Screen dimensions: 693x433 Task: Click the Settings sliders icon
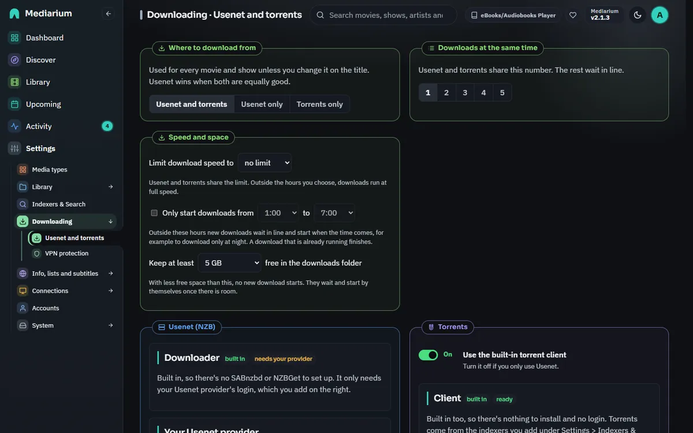[x=14, y=148]
